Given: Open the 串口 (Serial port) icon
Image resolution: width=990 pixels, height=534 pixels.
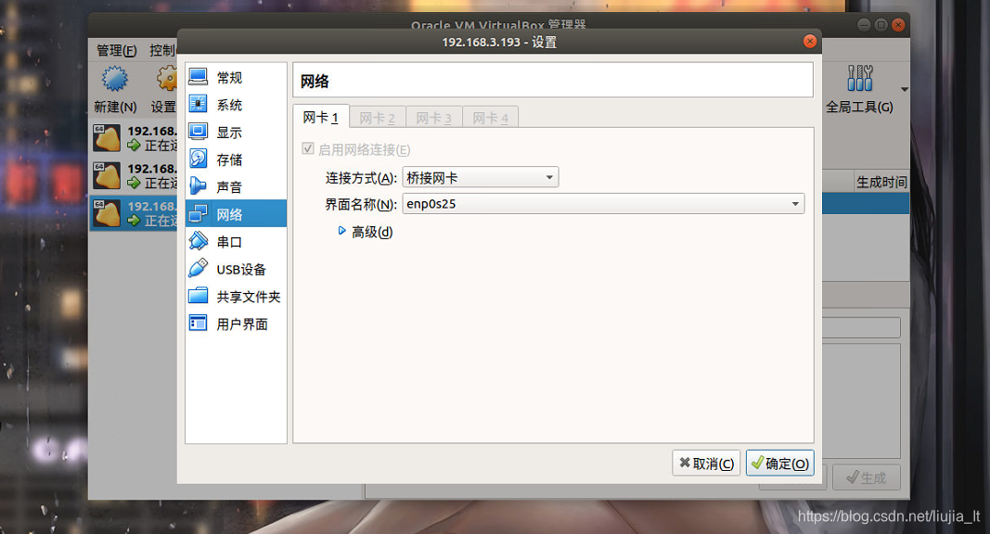Looking at the screenshot, I should coord(199,240).
